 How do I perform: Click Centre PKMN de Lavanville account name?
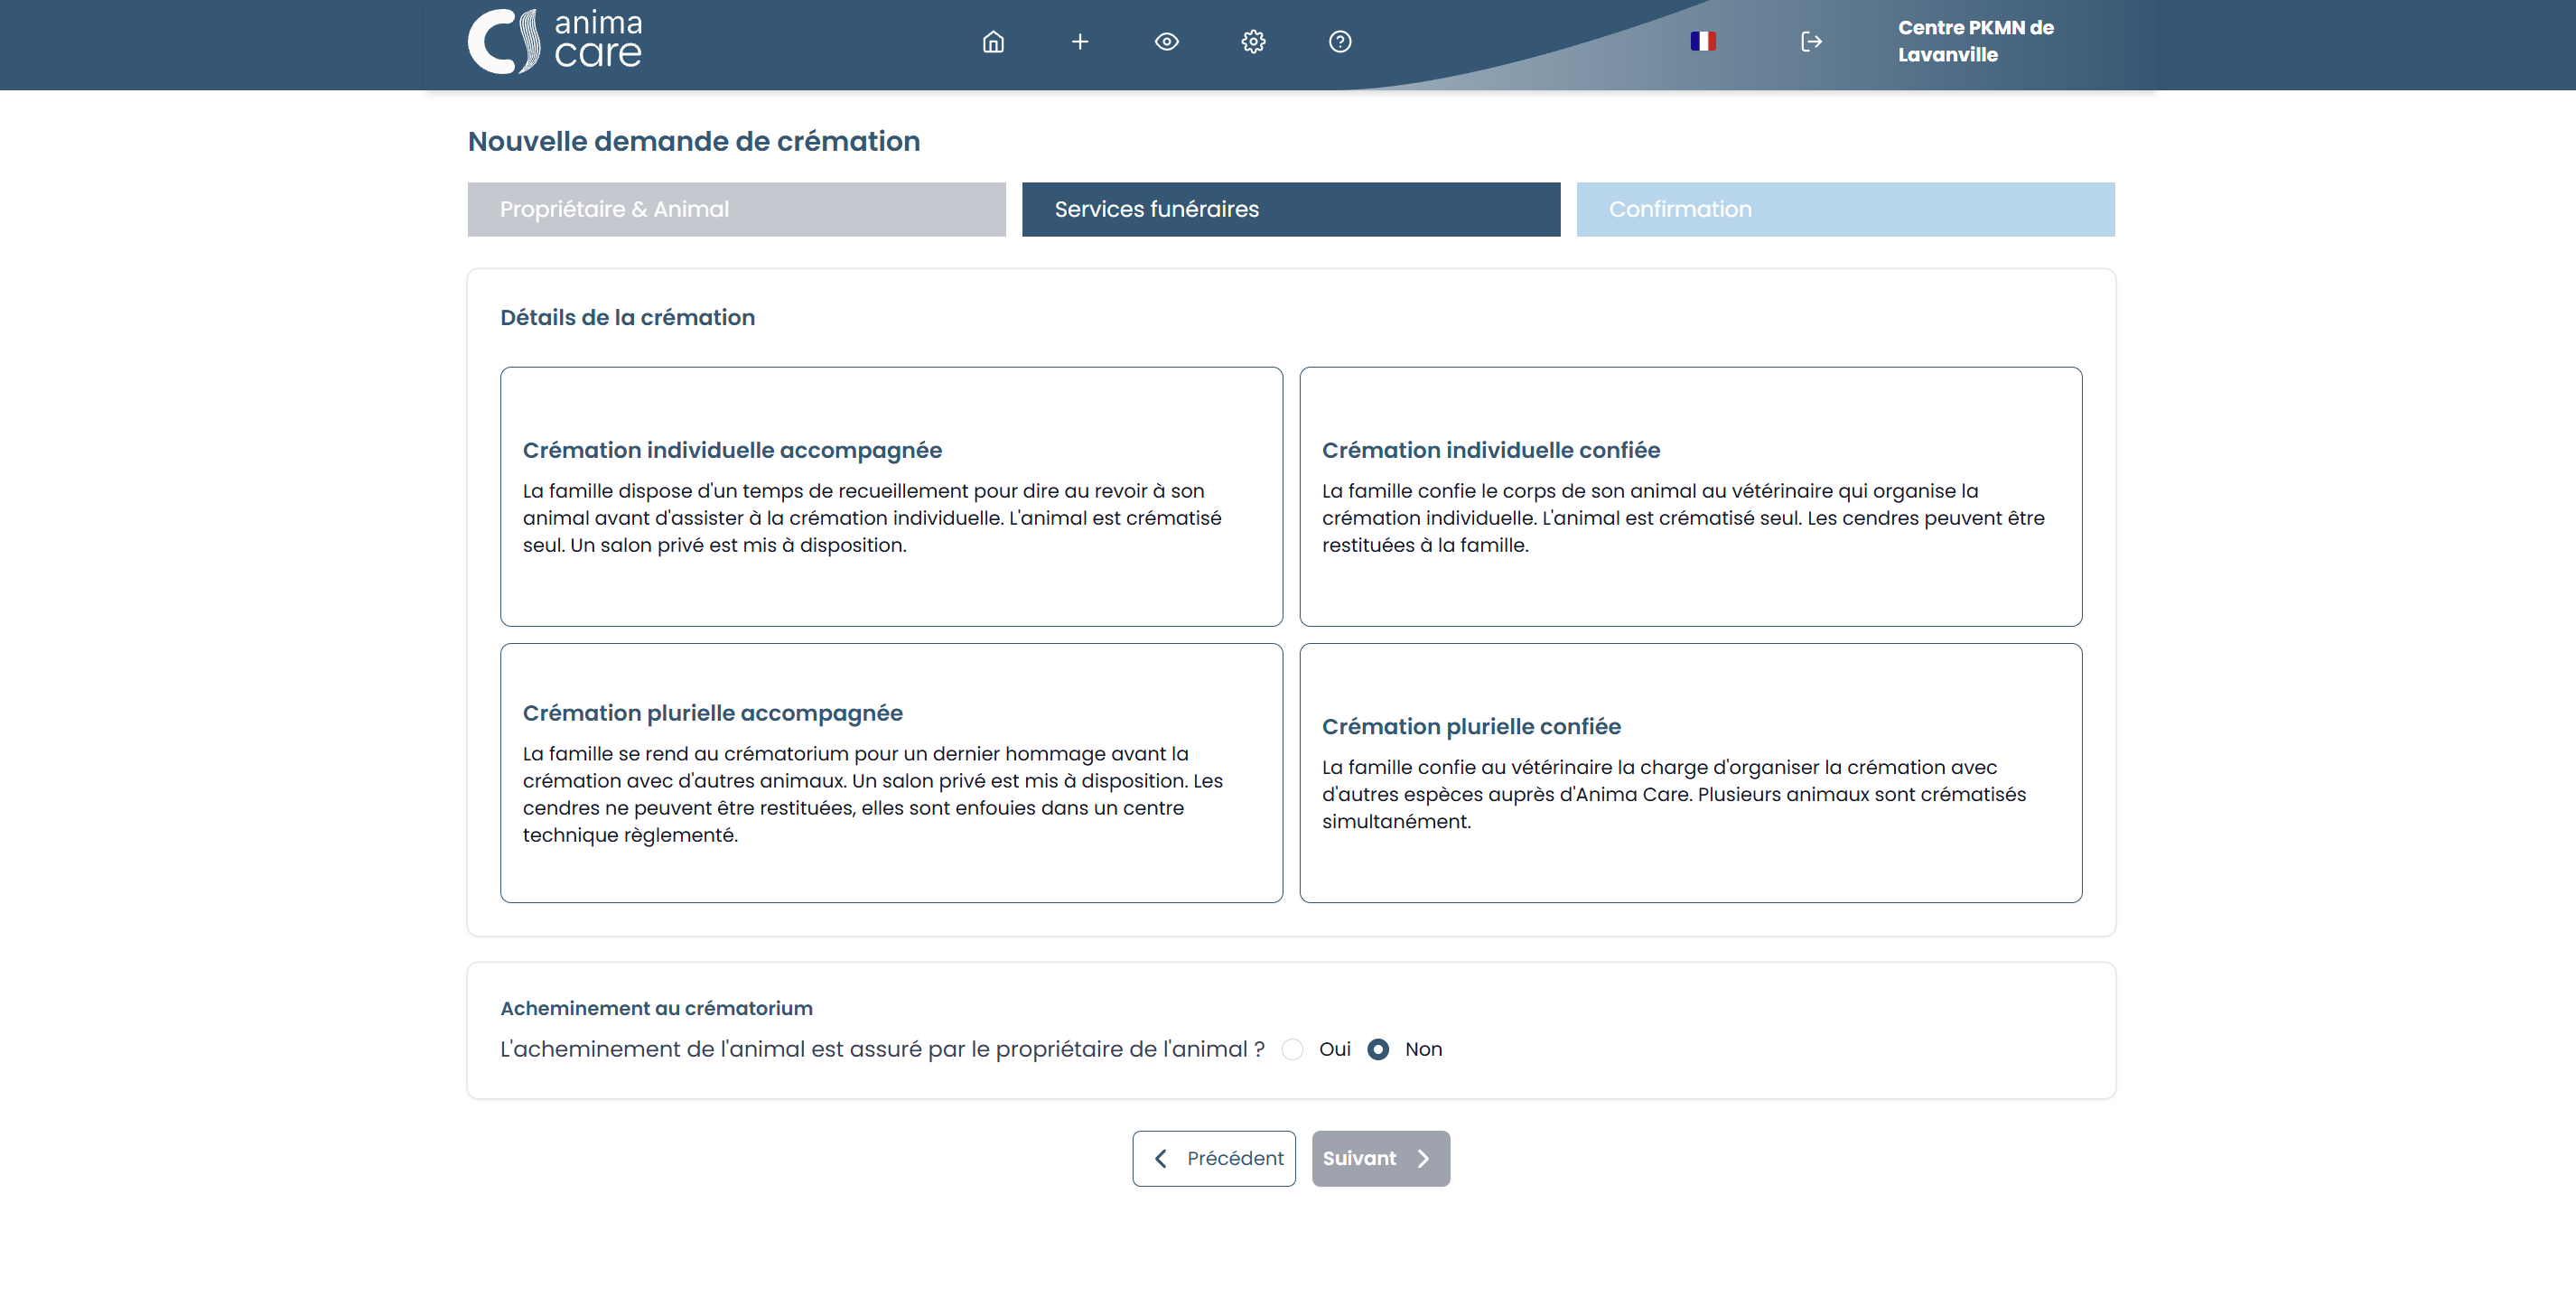point(1975,41)
